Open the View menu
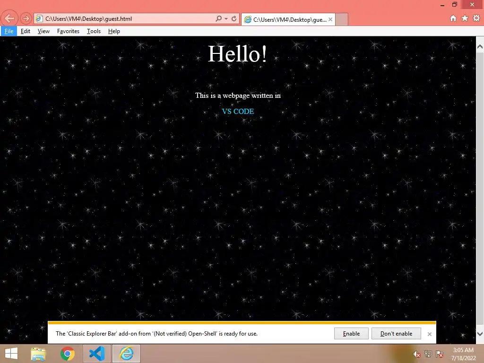Image resolution: width=484 pixels, height=363 pixels. coord(43,31)
